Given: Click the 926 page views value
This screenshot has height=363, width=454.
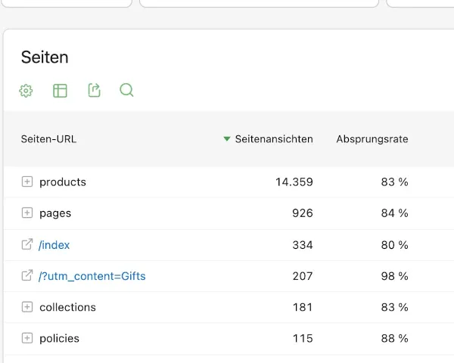Looking at the screenshot, I should click(x=303, y=213).
